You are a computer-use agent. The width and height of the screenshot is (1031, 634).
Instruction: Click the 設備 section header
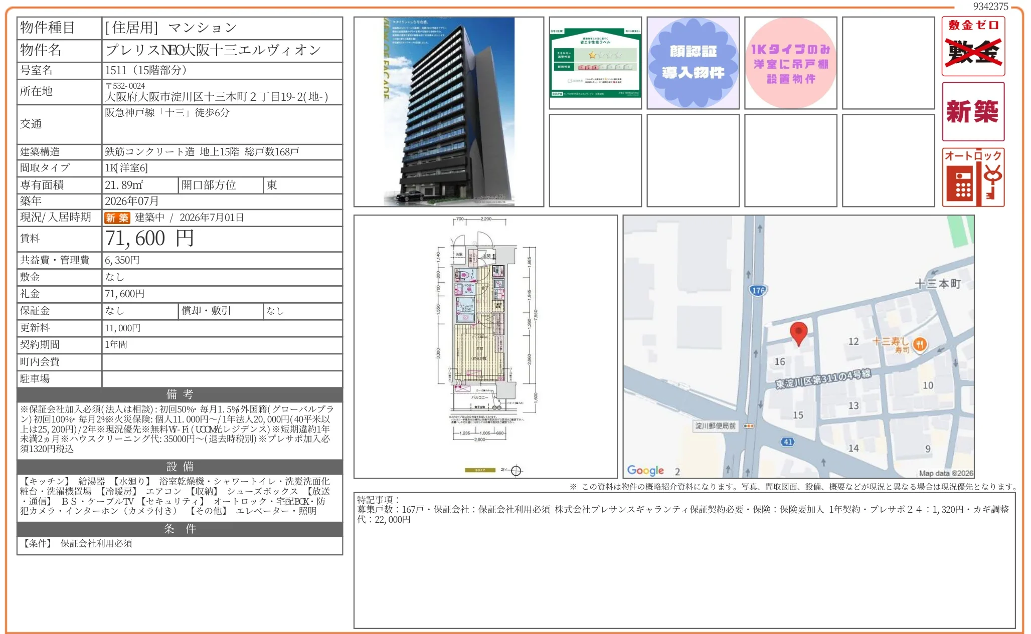point(180,467)
